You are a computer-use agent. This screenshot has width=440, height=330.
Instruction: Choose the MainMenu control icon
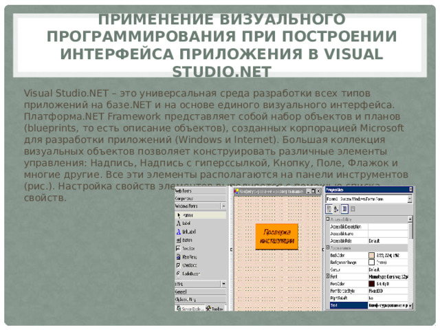pos(179,256)
